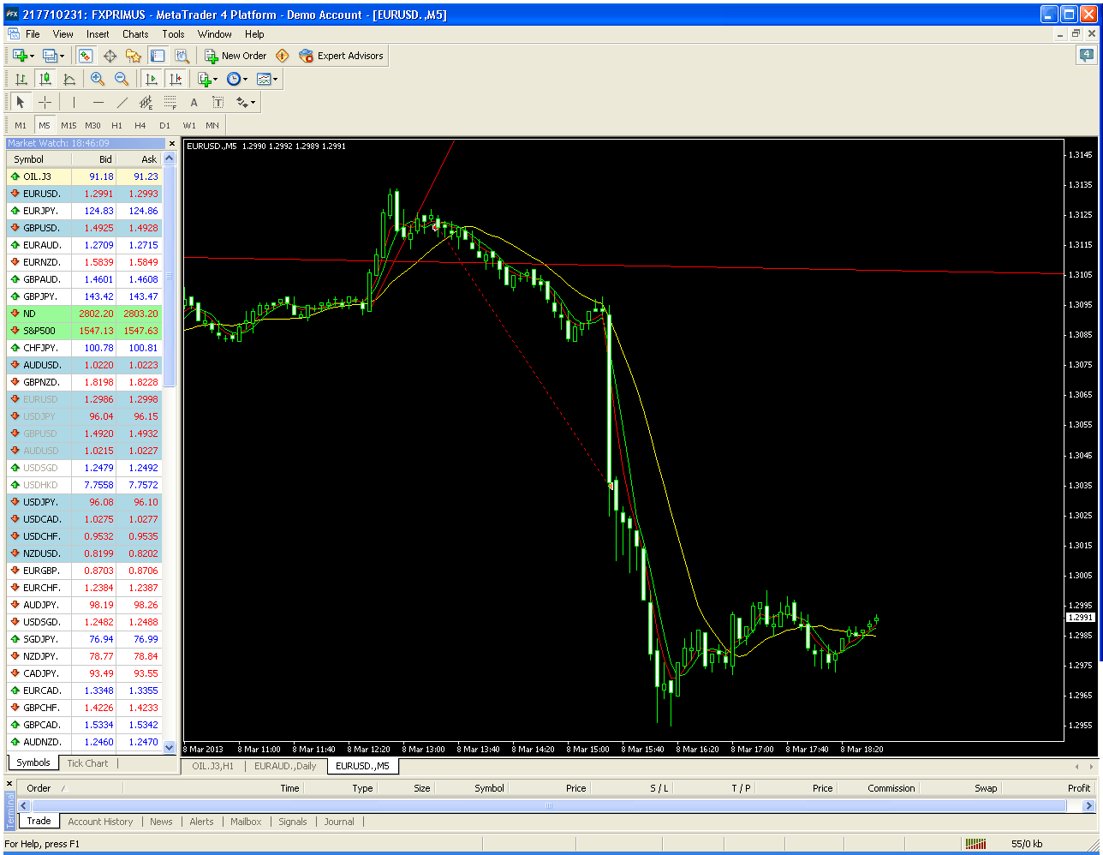This screenshot has height=855, width=1103.
Task: Select the Crosshair tool
Action: (45, 102)
